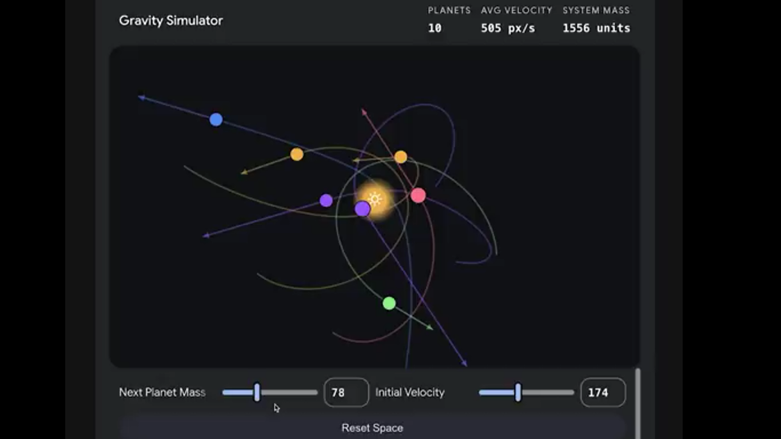Click the Initial Velocity slider handle

click(518, 392)
